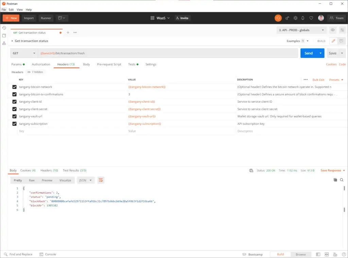Toggle sidebar pane icon in status bar
This screenshot has width=348, height=258.
point(318,254)
